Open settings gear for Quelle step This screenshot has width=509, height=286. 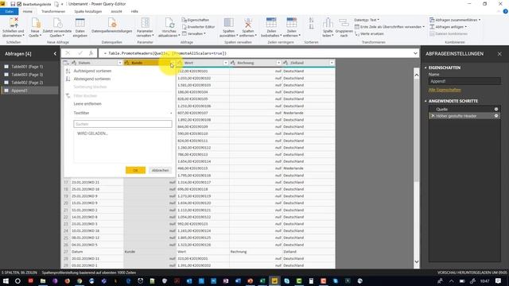(496, 110)
